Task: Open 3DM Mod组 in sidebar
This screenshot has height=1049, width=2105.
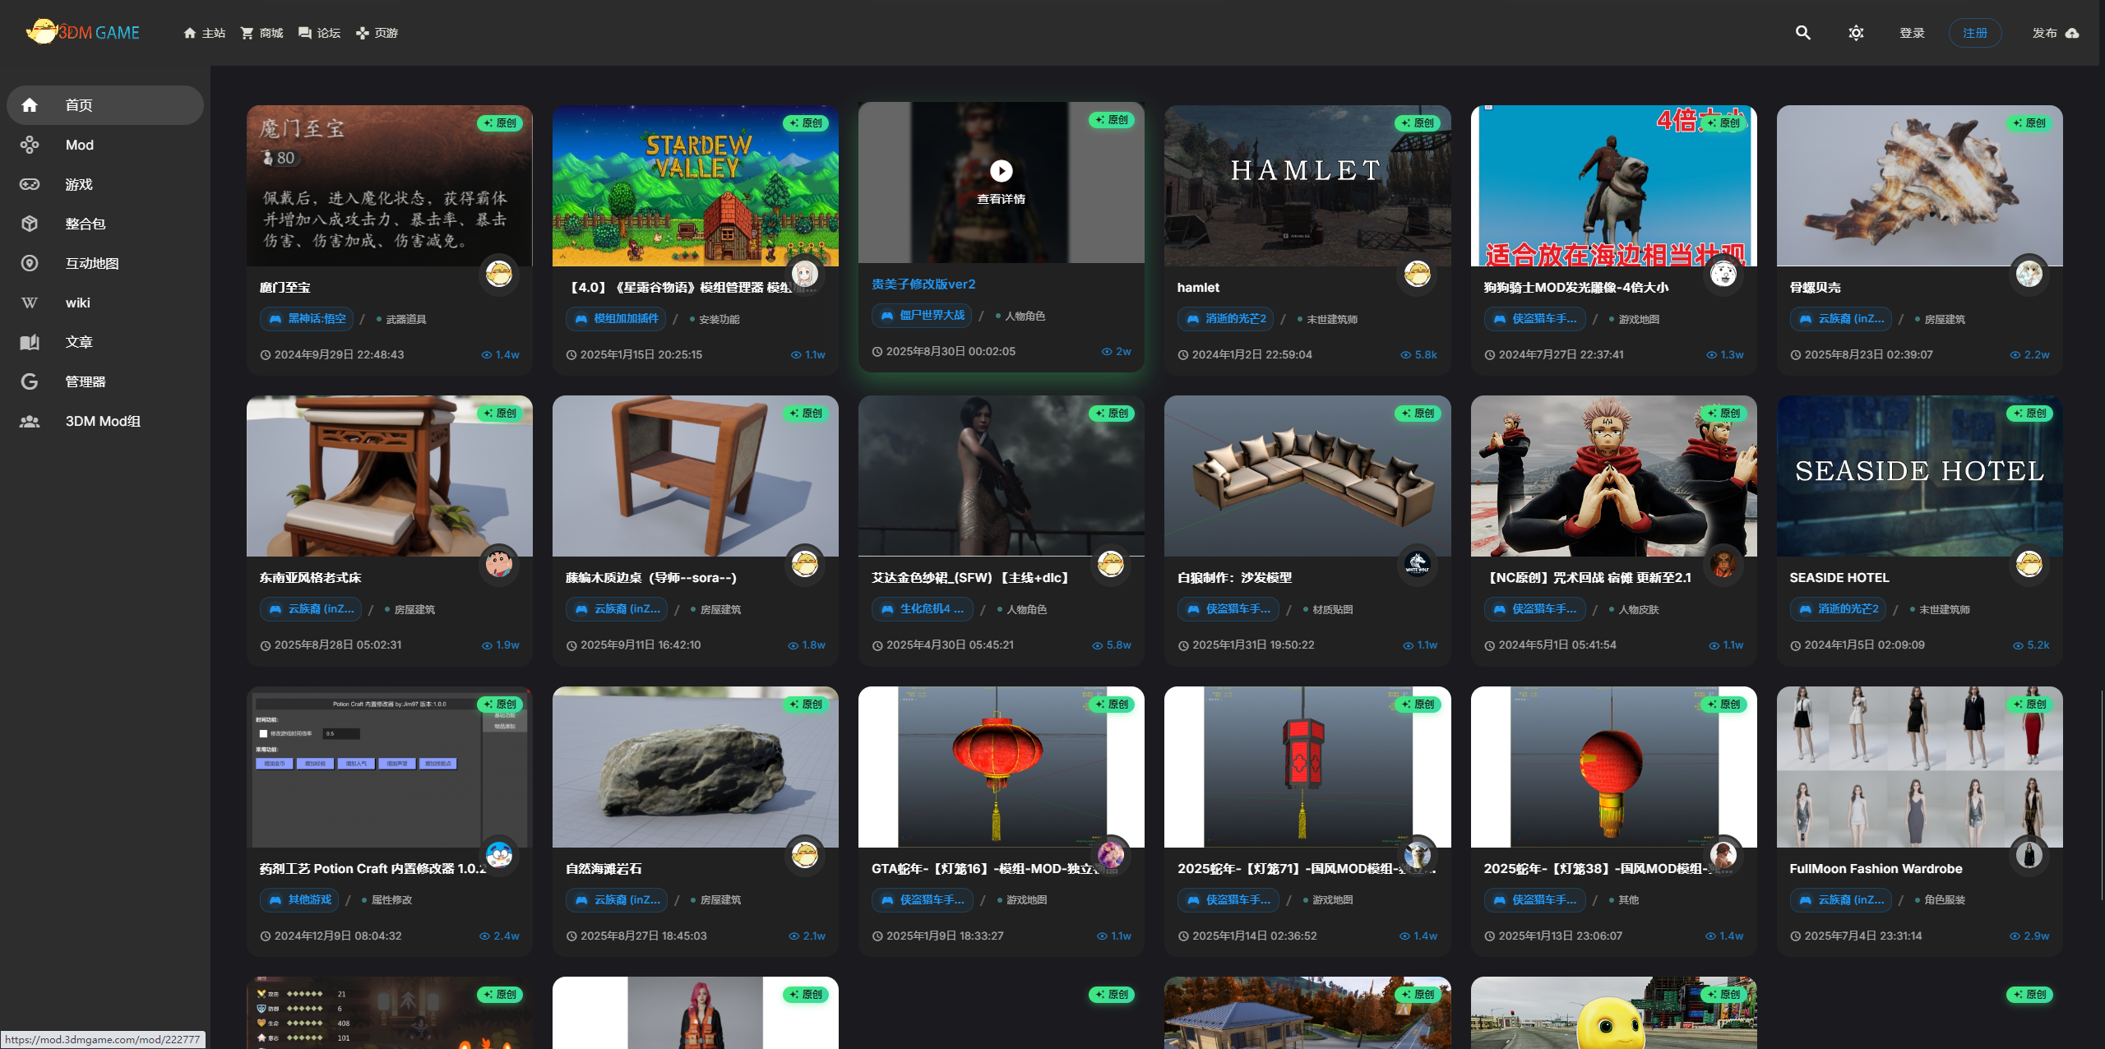Action: pyautogui.click(x=102, y=421)
